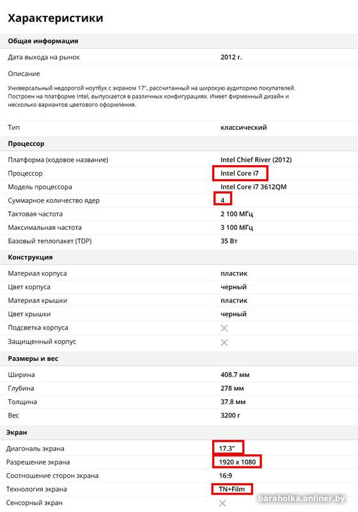This screenshot has height=512, width=358.
Task: Click the 3200 г weight value
Action: pyautogui.click(x=230, y=415)
